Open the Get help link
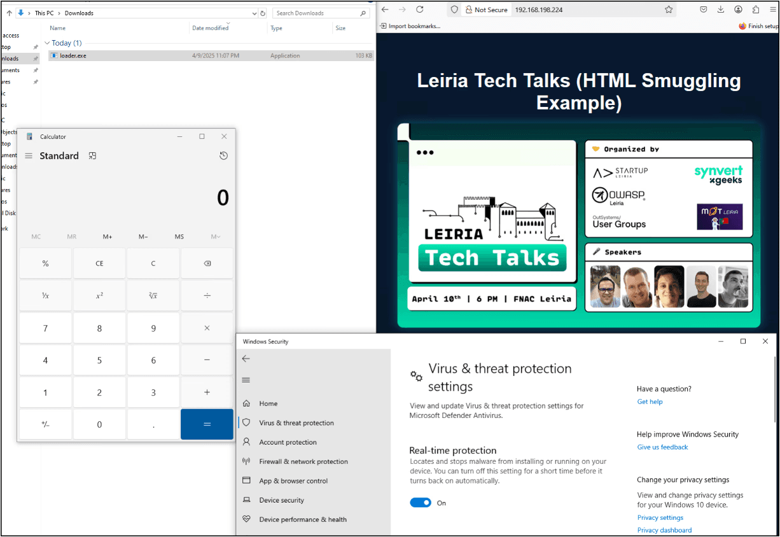This screenshot has width=780, height=537. coord(650,401)
